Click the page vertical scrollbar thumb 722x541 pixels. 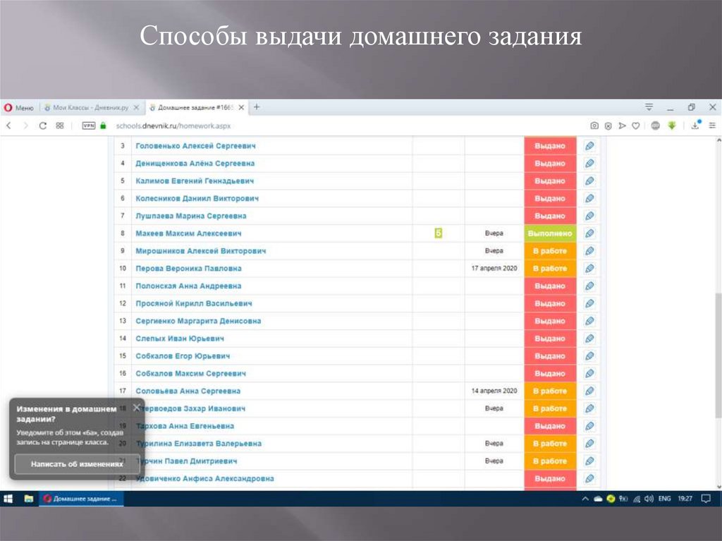point(718,355)
